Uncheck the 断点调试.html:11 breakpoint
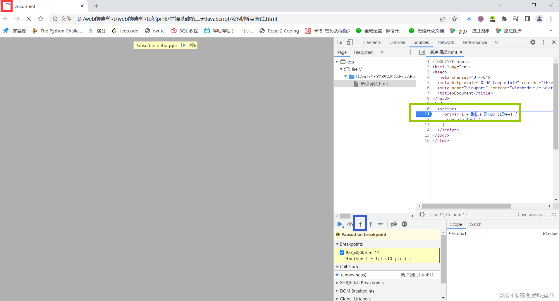 click(x=342, y=252)
